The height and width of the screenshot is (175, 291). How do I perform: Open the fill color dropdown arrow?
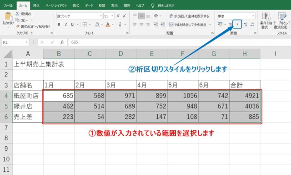(102, 24)
